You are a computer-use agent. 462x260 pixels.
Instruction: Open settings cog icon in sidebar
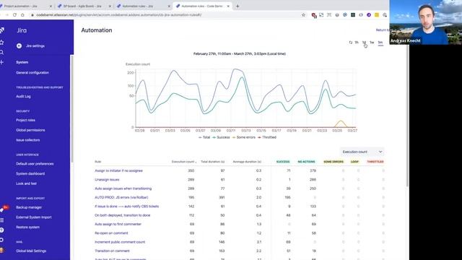pyautogui.click(x=1, y=240)
